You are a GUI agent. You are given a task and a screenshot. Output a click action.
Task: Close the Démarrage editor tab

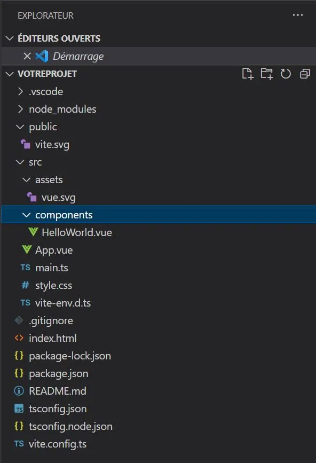coord(27,56)
